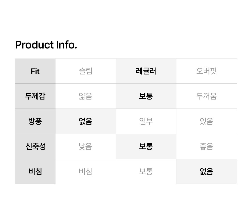Select the 슬림 fit option

pyautogui.click(x=85, y=71)
